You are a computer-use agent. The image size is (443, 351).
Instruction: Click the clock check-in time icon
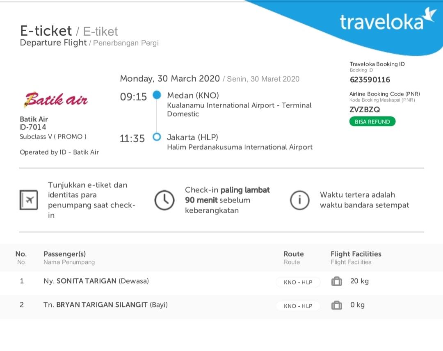click(x=164, y=200)
